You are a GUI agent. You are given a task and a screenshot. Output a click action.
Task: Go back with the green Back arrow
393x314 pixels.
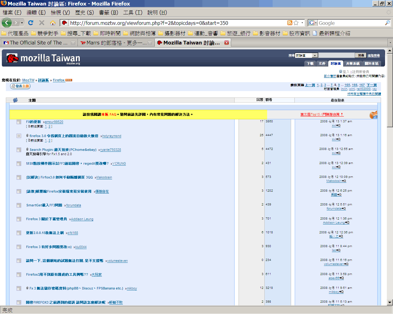coord(6,23)
